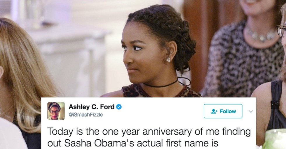Open the @iSmashFizzle handle link

pos(86,115)
